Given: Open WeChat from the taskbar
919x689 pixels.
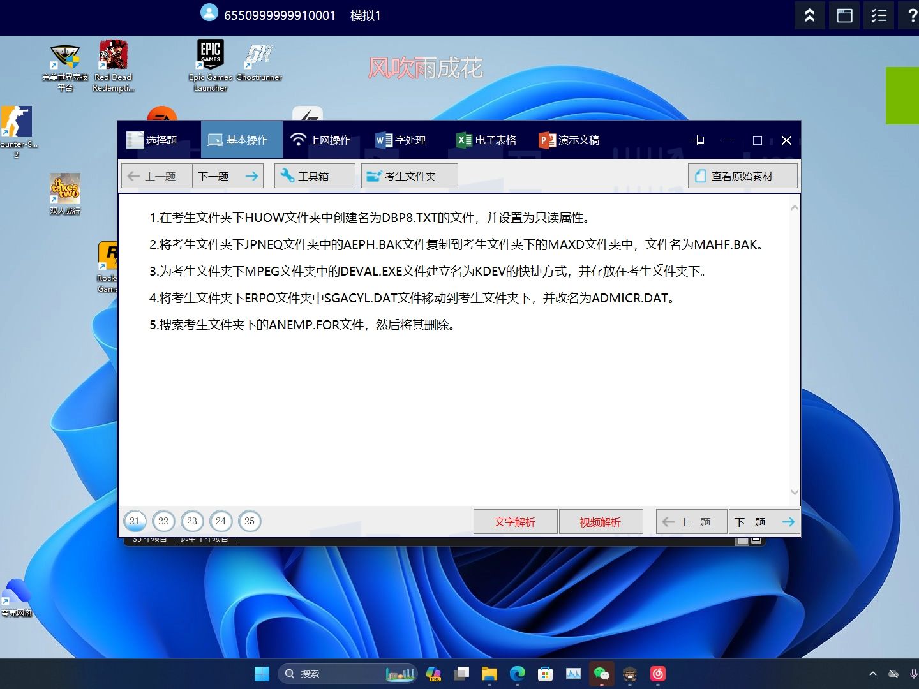Looking at the screenshot, I should [602, 674].
